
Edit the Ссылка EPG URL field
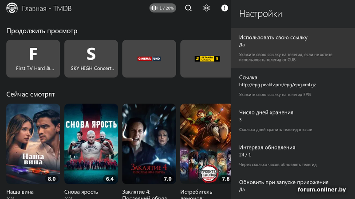tap(293, 85)
